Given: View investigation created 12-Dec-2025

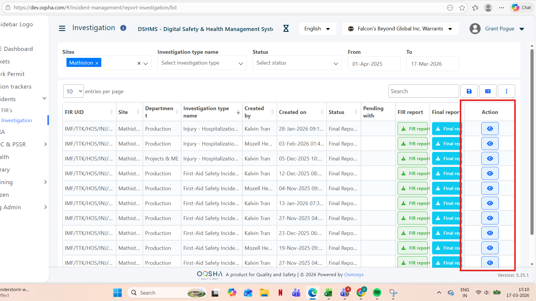Looking at the screenshot, I should coord(490,173).
